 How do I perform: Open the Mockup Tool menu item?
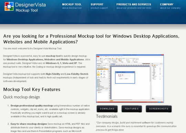click(72, 4)
